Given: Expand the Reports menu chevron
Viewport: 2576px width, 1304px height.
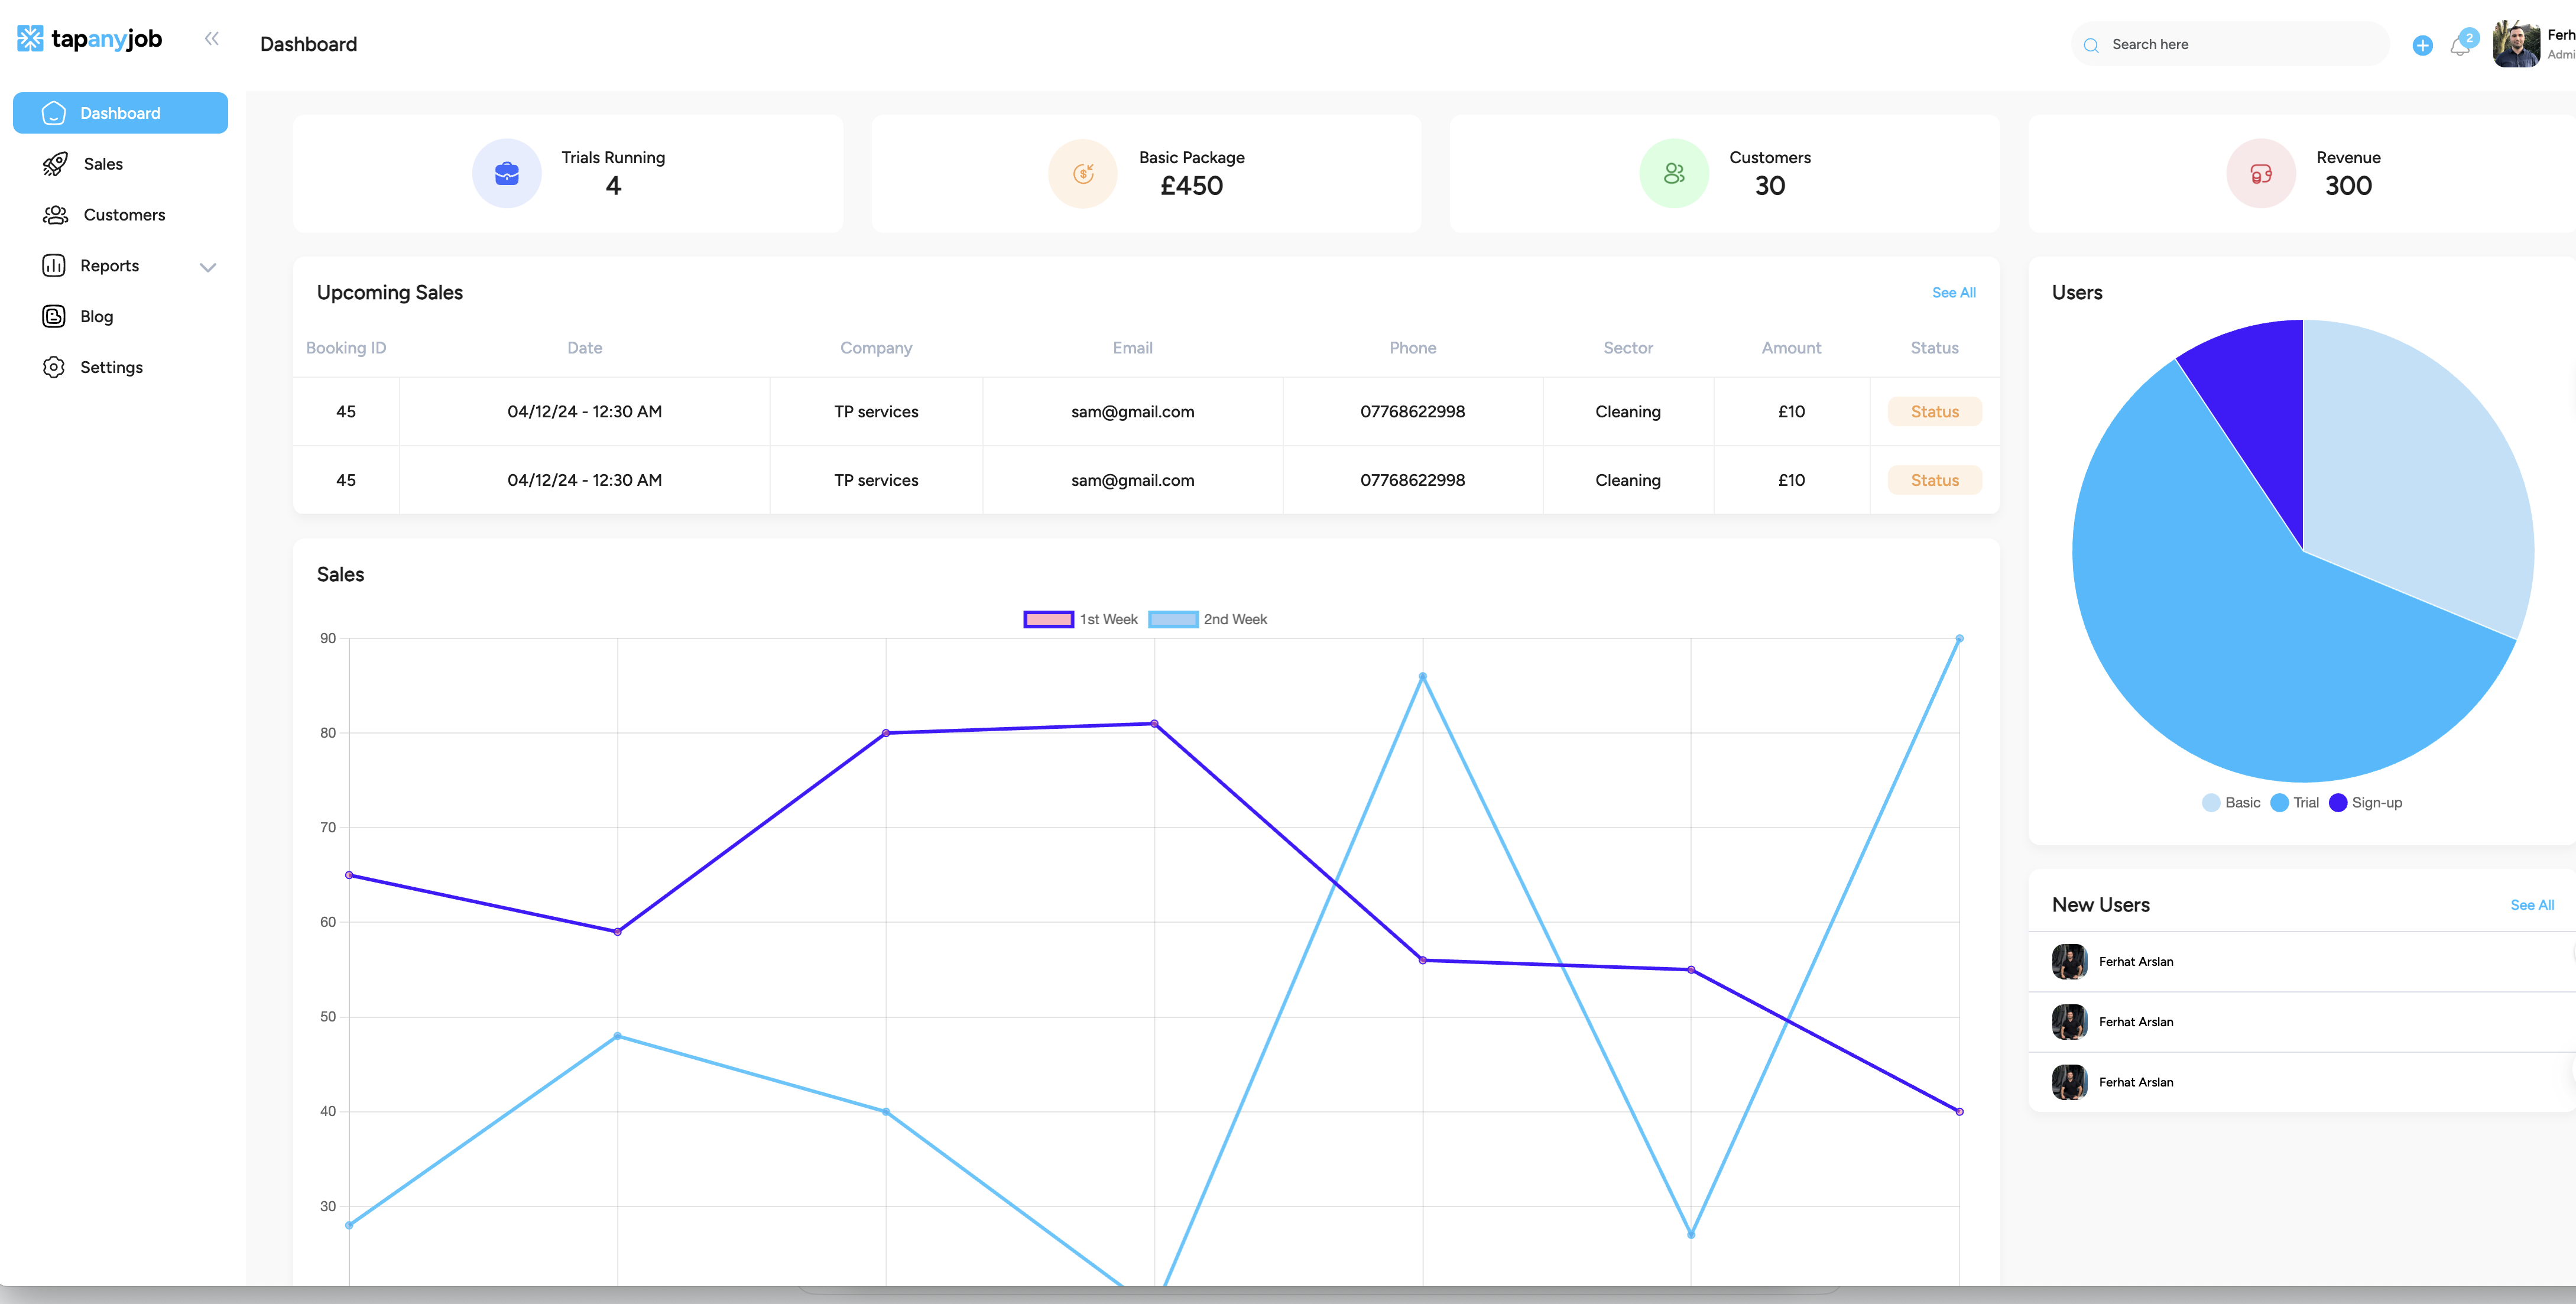Looking at the screenshot, I should 208,266.
